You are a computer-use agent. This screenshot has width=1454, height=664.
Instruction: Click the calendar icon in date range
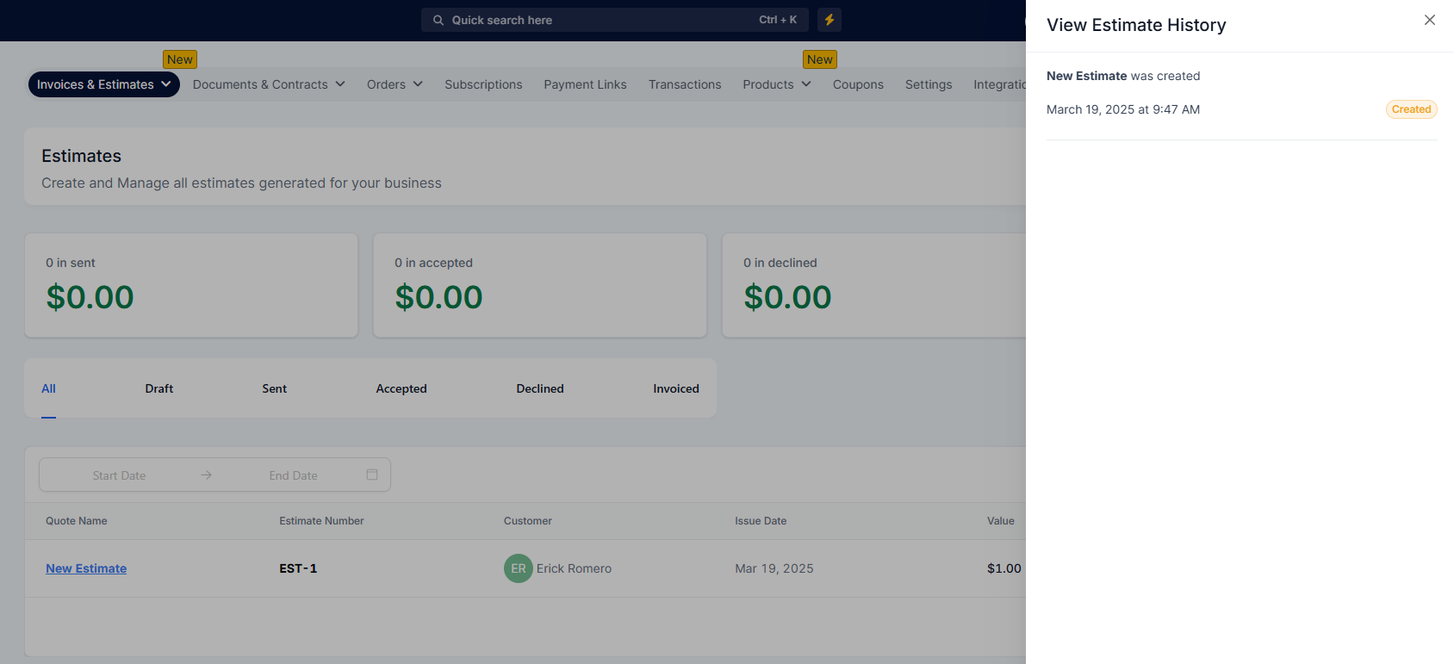(372, 475)
